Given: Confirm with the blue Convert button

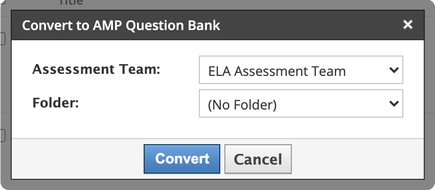Looking at the screenshot, I should [x=181, y=159].
